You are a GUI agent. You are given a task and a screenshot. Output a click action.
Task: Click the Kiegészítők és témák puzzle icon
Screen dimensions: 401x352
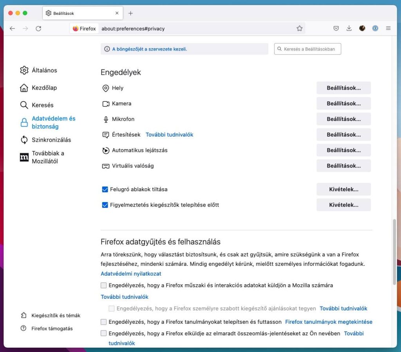click(23, 315)
